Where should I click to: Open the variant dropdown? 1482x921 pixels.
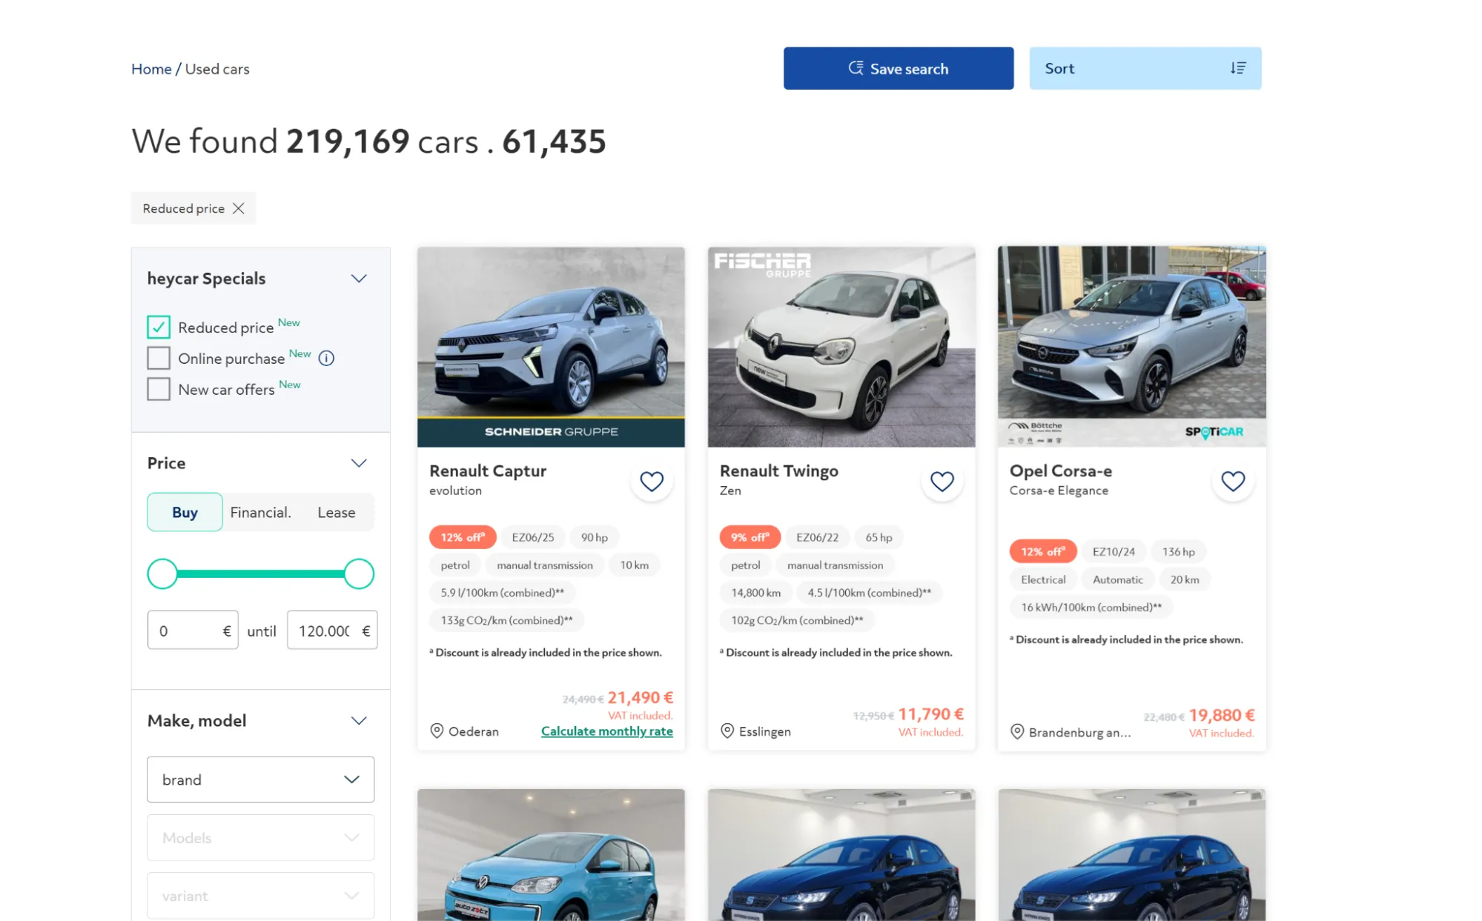260,895
